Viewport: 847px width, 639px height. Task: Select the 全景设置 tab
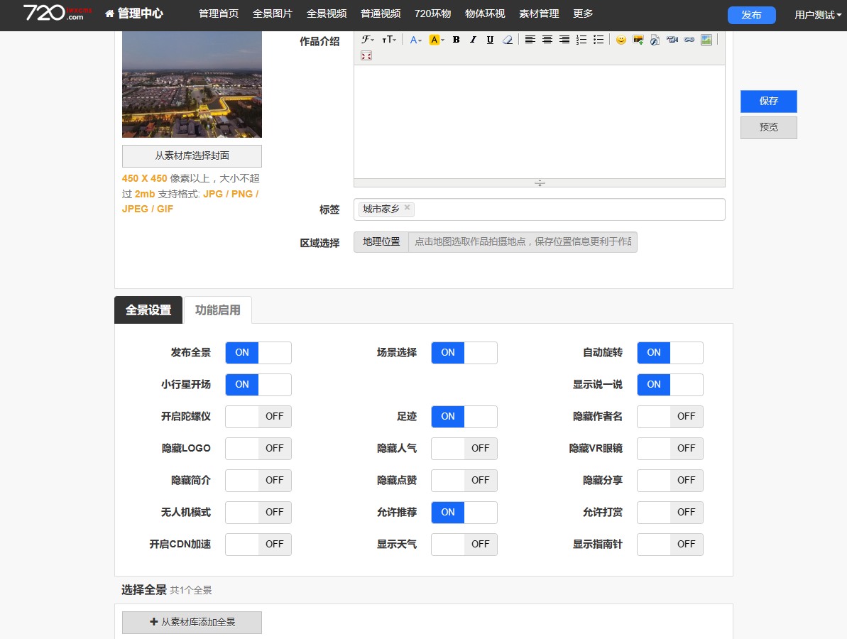pos(148,310)
